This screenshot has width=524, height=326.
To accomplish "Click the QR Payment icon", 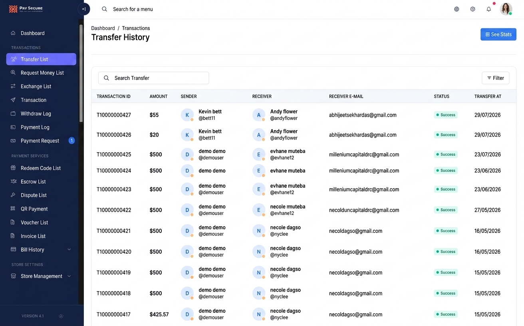I will tap(13, 209).
